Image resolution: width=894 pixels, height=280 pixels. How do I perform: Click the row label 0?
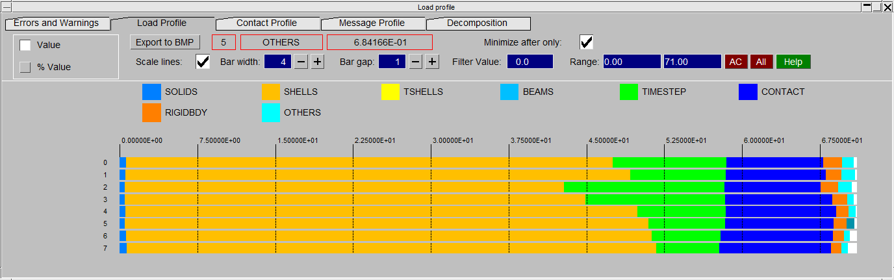tap(105, 162)
